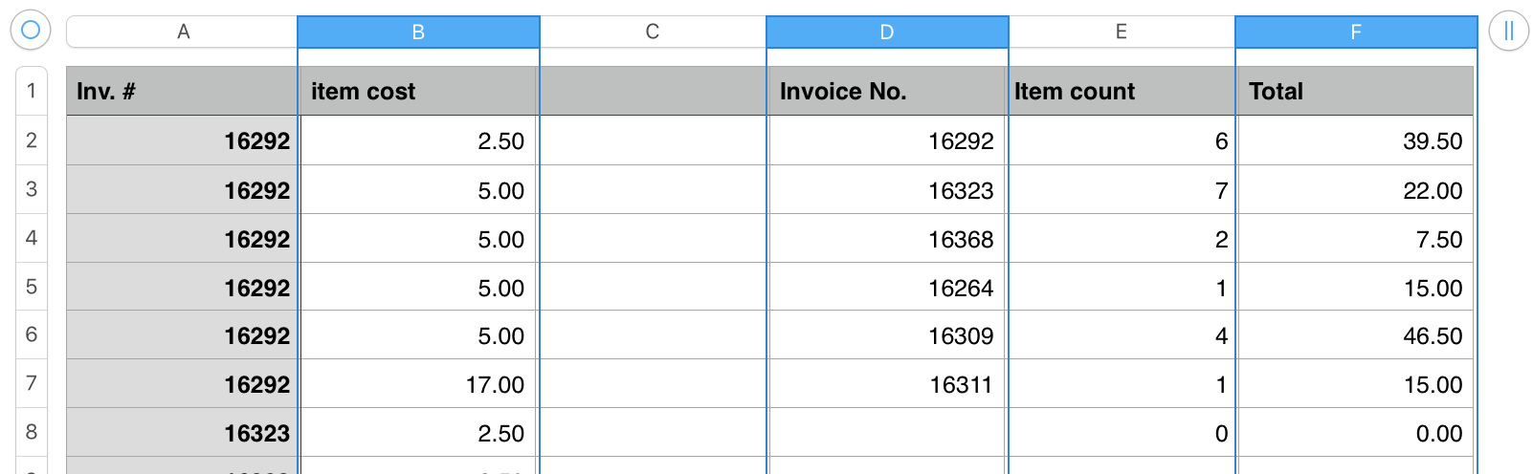The width and height of the screenshot is (1533, 474).
Task: Select column F header
Action: 1356,32
